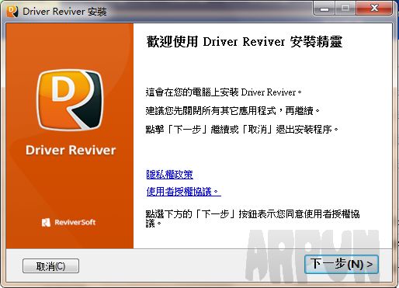
Task: Open the 使用者授權協議 link
Action: coord(183,192)
